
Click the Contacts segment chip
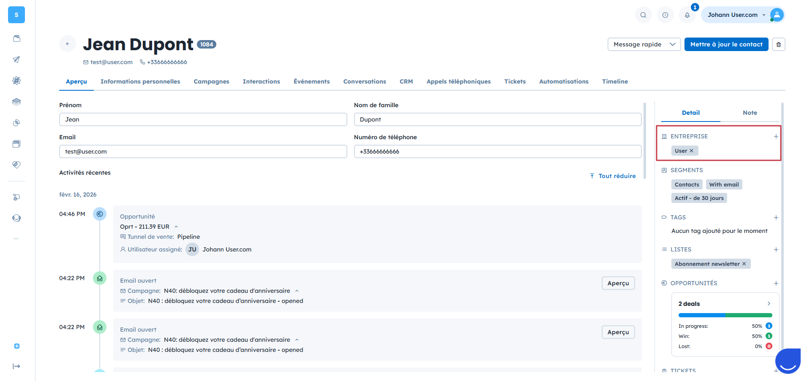(x=687, y=184)
